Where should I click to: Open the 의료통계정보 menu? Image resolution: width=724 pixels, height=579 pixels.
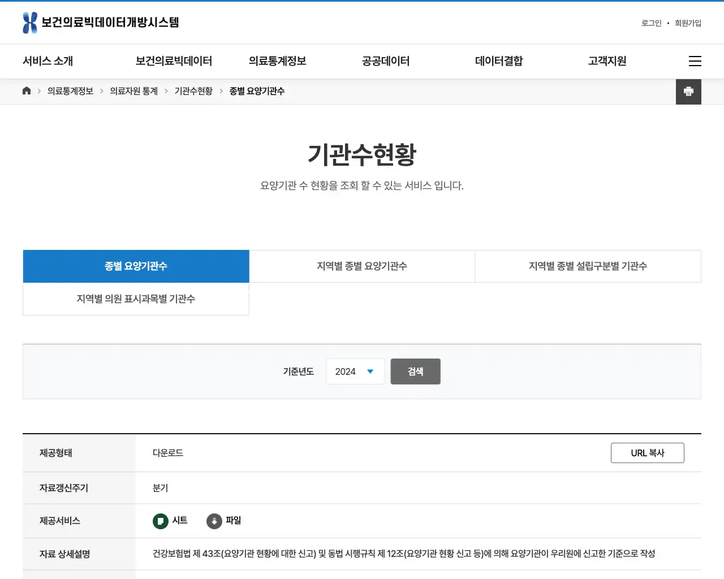(278, 61)
